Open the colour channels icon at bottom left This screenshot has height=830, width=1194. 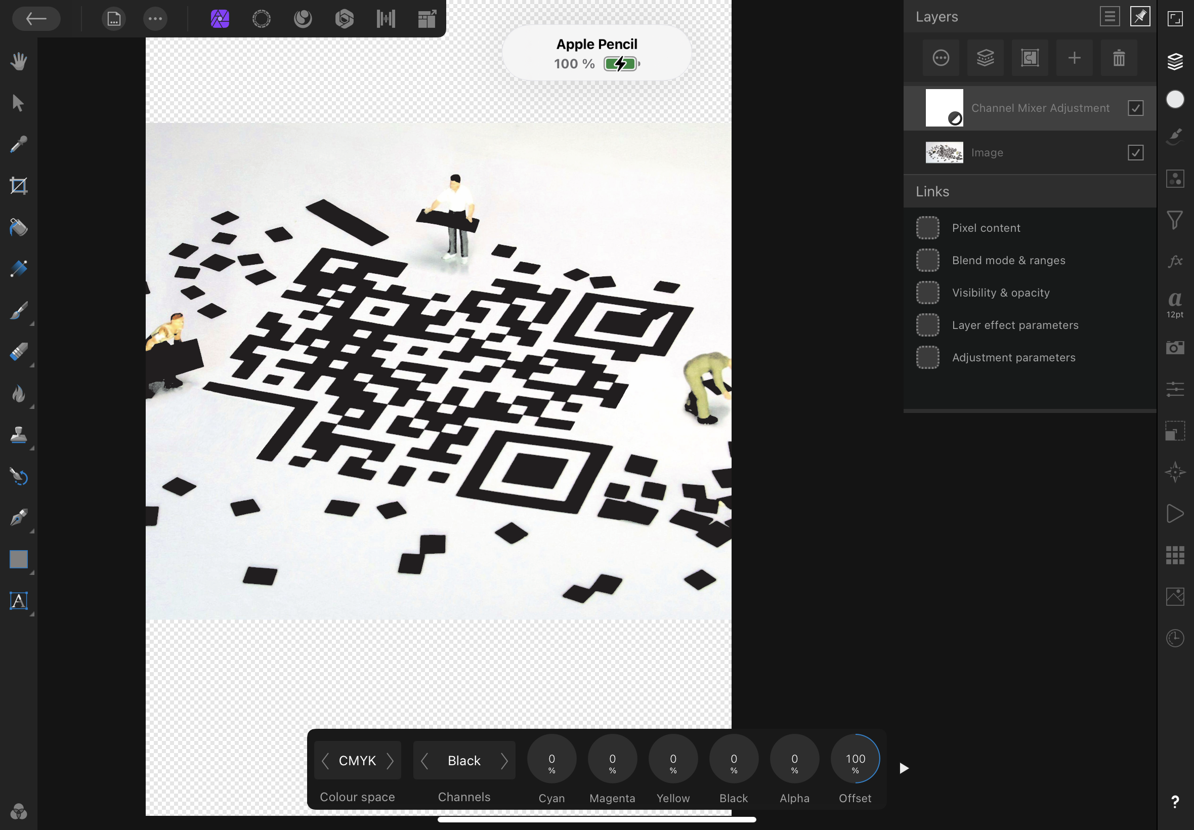(x=19, y=812)
